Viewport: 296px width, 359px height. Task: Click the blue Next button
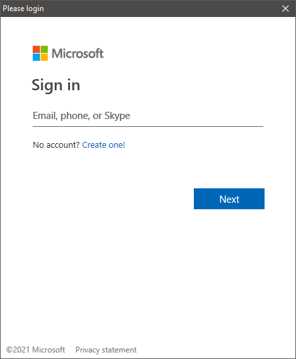(229, 199)
